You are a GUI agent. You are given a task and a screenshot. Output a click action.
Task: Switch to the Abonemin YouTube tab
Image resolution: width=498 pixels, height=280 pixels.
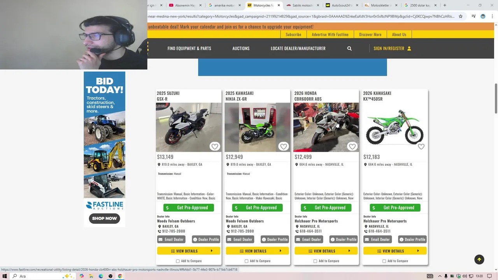coord(185,5)
